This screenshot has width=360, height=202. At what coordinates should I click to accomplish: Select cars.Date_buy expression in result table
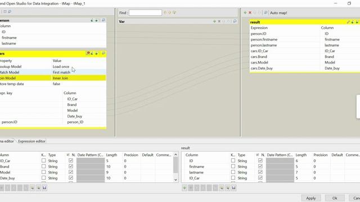coord(262,68)
